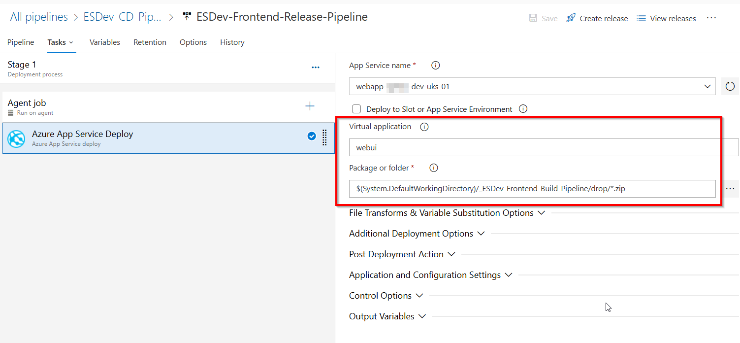The image size is (740, 343).
Task: Click the pipeline name ESDev-Frontend-Release-Pipeline
Action: 282,17
